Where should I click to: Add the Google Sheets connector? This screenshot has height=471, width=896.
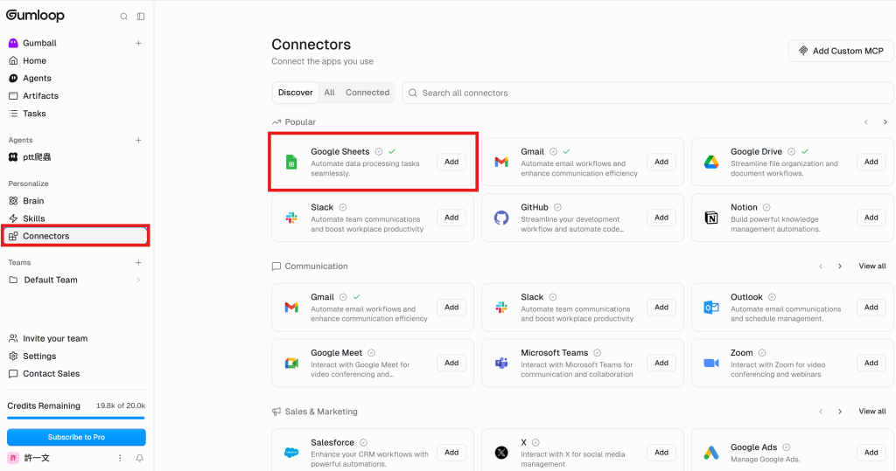pyautogui.click(x=451, y=163)
